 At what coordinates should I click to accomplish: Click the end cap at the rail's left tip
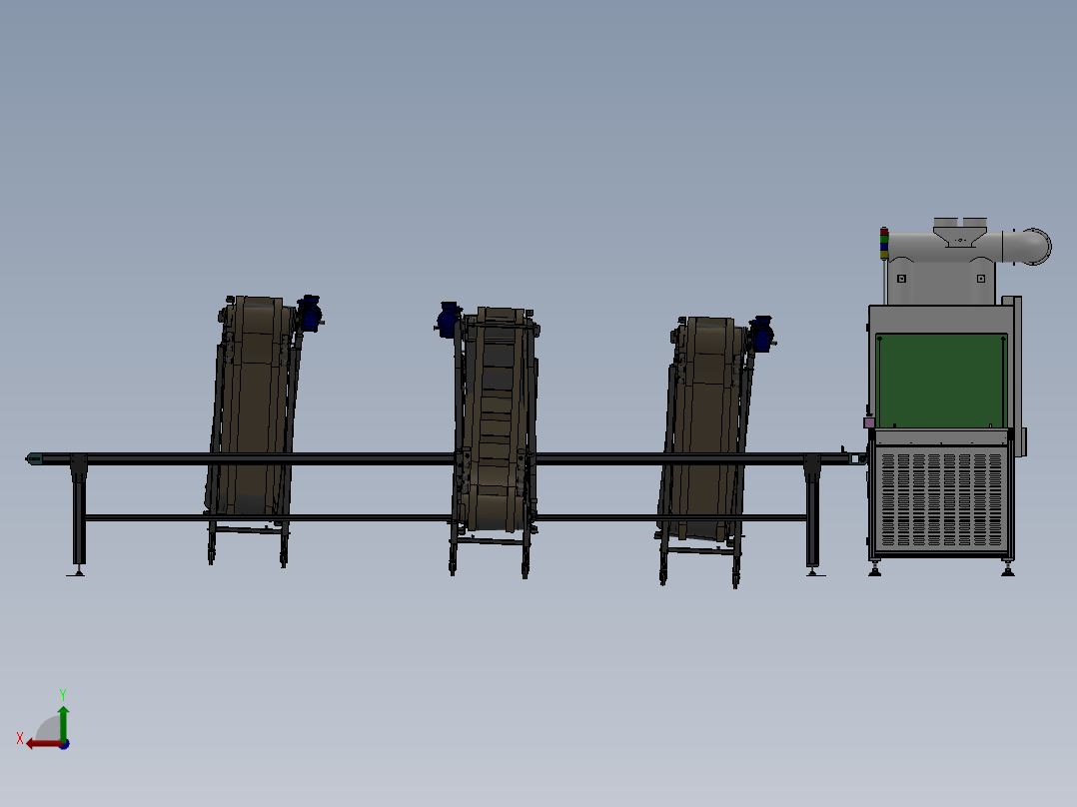[x=34, y=458]
